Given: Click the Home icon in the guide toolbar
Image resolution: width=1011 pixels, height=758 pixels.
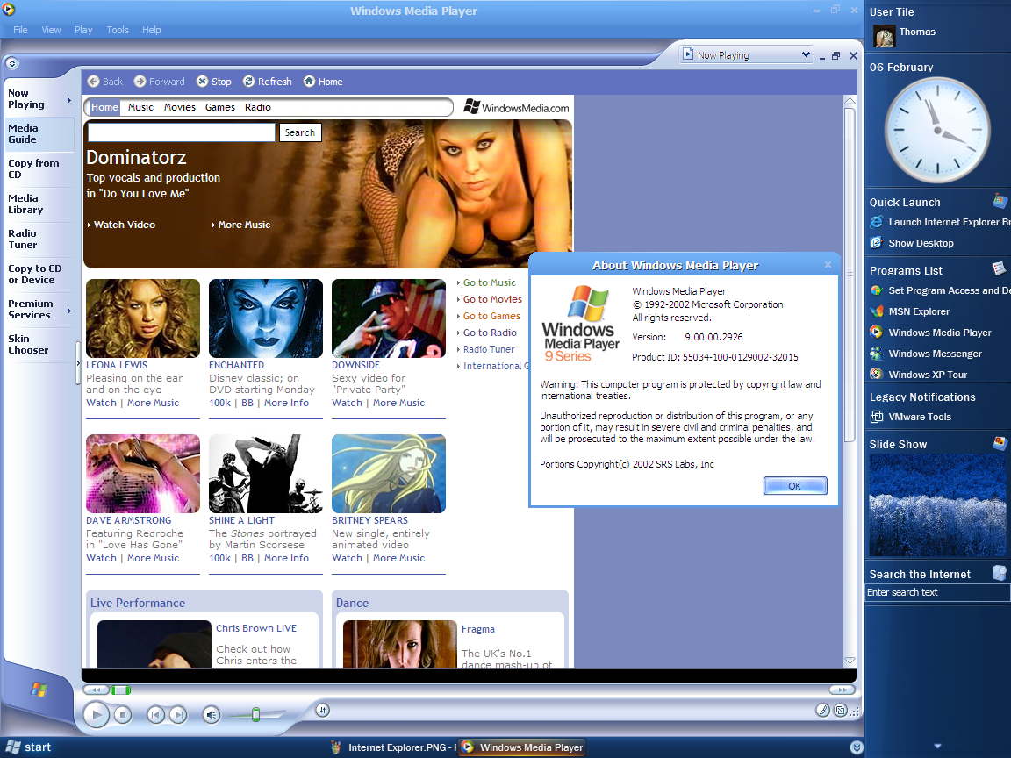Looking at the screenshot, I should coord(310,82).
